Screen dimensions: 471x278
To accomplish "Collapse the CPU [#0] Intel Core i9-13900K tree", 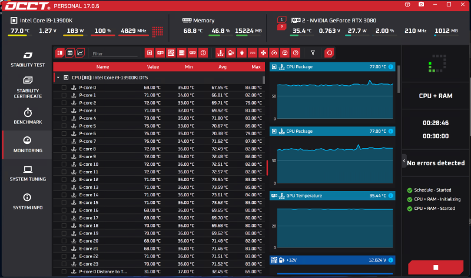I will (58, 78).
